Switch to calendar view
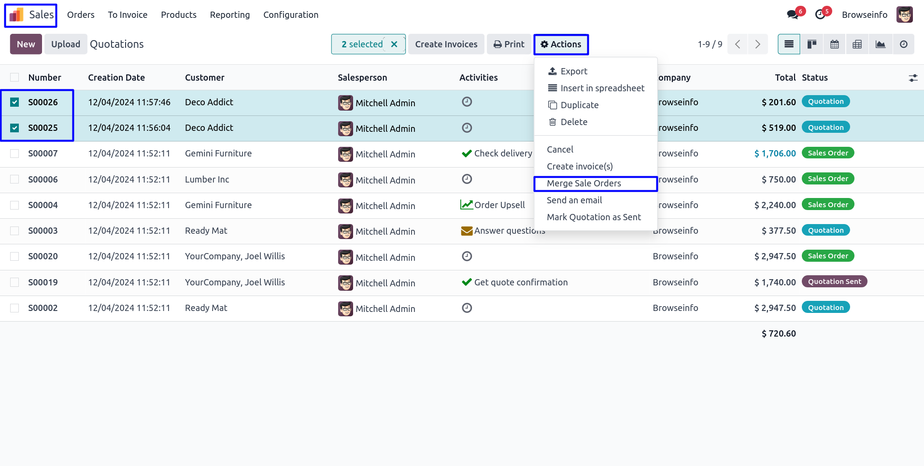This screenshot has height=466, width=924. [x=835, y=44]
